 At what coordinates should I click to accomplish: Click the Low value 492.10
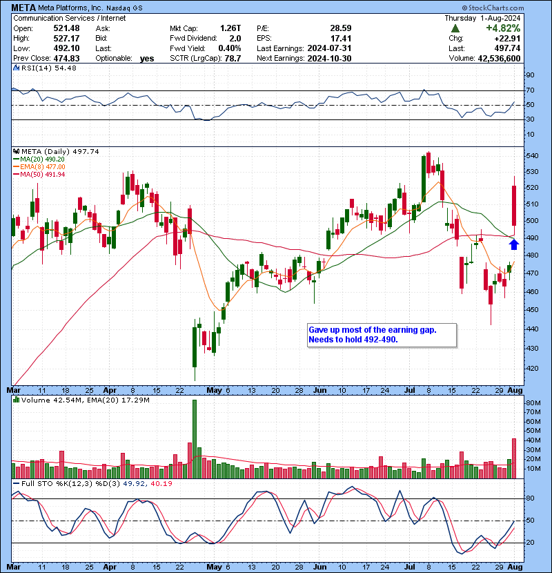click(x=66, y=48)
